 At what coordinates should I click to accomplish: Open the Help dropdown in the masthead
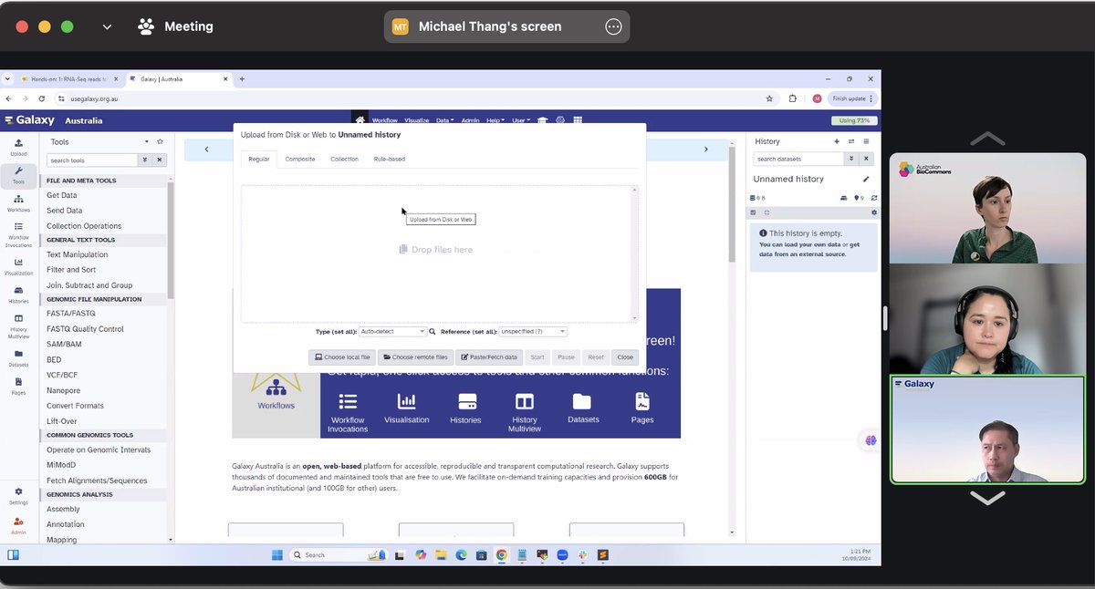(495, 120)
